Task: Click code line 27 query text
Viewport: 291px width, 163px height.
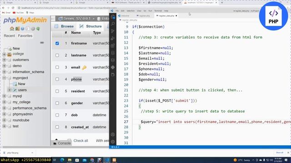Action: 216,122
